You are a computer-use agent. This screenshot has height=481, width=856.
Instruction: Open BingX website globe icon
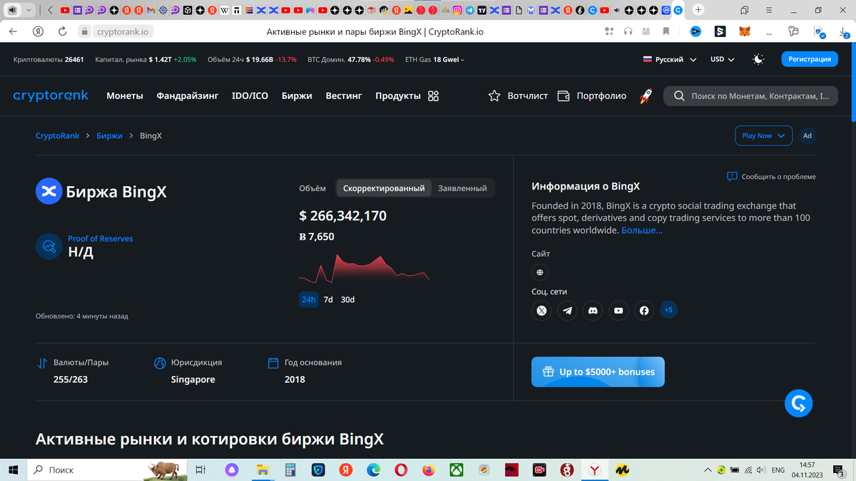pos(540,272)
